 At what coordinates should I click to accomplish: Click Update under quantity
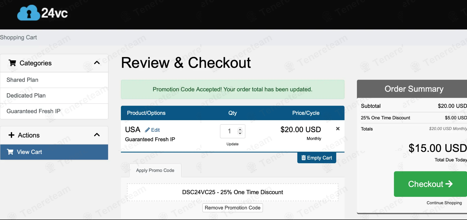coord(232,144)
